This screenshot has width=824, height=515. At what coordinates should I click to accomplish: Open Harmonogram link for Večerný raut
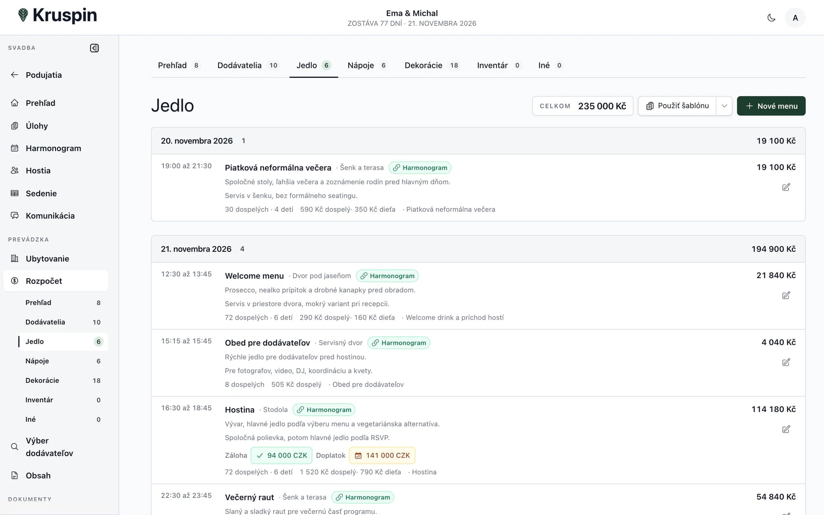pyautogui.click(x=363, y=497)
